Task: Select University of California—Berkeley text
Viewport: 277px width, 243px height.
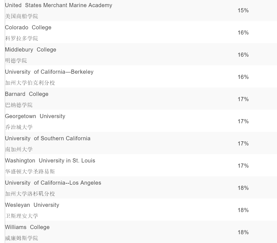Action: [49, 72]
